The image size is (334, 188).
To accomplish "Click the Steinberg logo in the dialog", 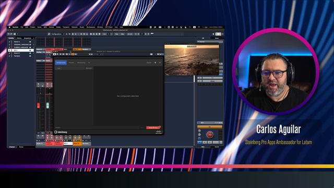I will click(61, 132).
